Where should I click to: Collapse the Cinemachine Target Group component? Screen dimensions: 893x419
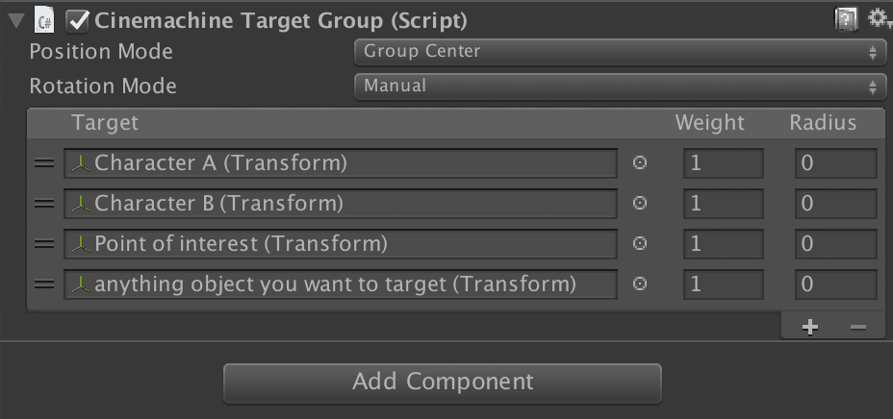[x=17, y=21]
